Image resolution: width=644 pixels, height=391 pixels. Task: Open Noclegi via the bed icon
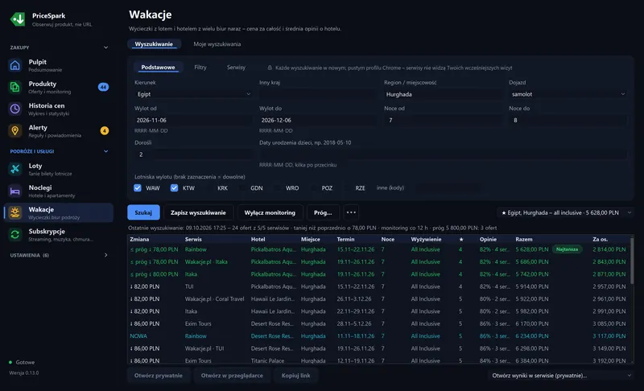15,191
